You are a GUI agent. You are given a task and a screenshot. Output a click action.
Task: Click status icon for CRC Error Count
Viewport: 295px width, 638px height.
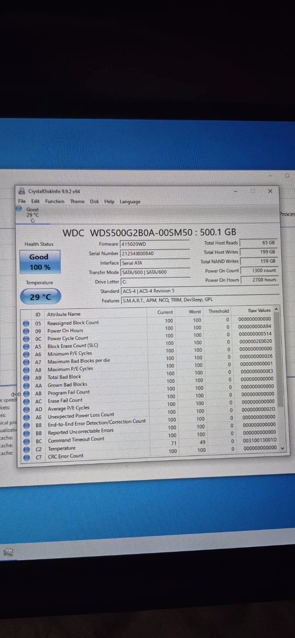point(27,457)
